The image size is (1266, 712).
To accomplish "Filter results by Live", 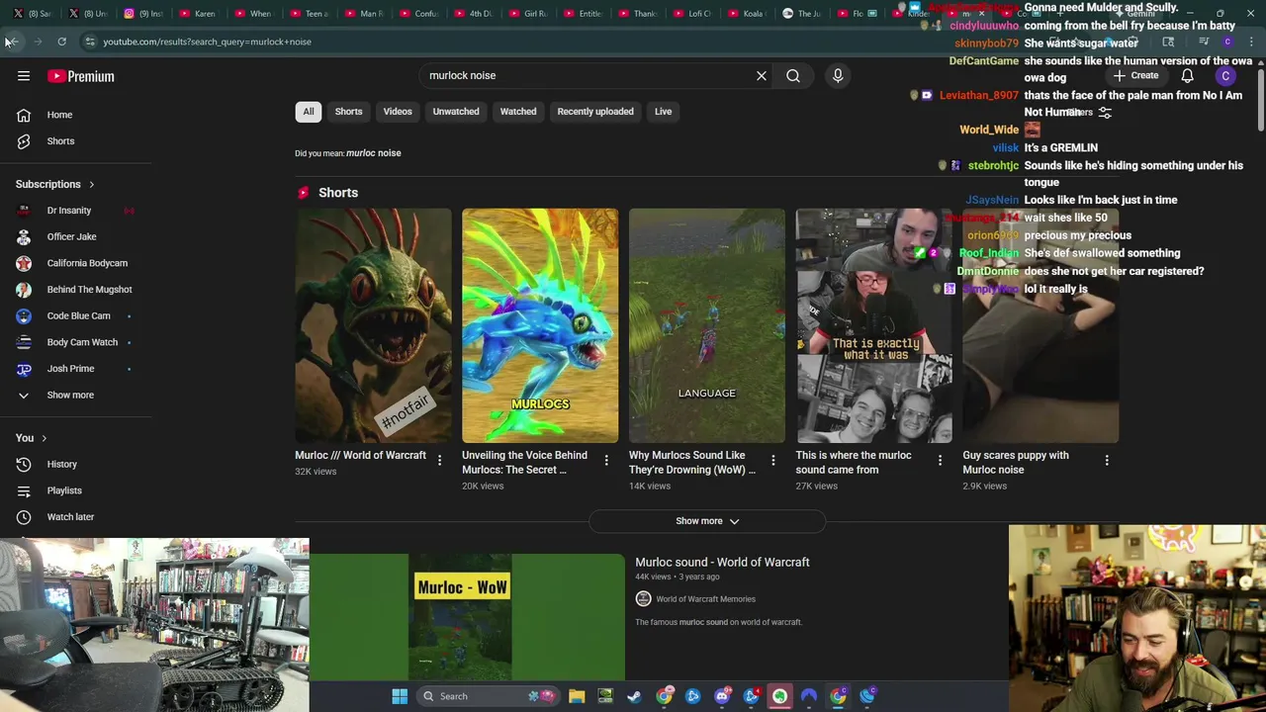I will pyautogui.click(x=663, y=112).
